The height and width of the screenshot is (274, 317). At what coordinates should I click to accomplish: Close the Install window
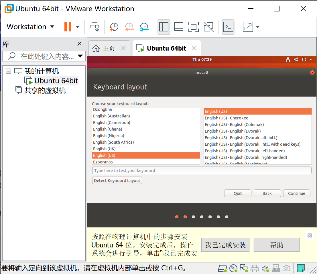pos(312,73)
